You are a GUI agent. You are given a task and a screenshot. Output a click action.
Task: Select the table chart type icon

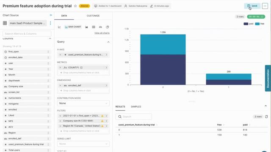pyautogui.click(x=94, y=27)
